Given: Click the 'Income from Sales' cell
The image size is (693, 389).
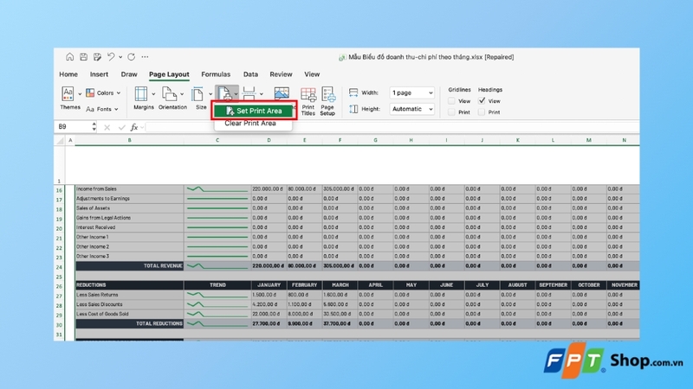Looking at the screenshot, I should [x=129, y=188].
